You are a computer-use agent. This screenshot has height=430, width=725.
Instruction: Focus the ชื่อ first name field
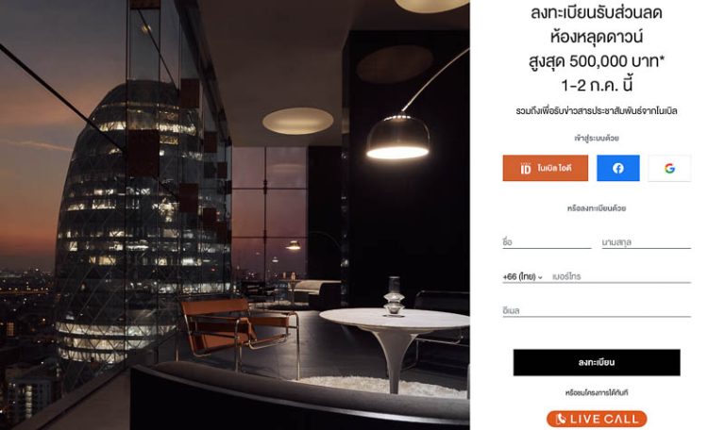[x=547, y=242]
